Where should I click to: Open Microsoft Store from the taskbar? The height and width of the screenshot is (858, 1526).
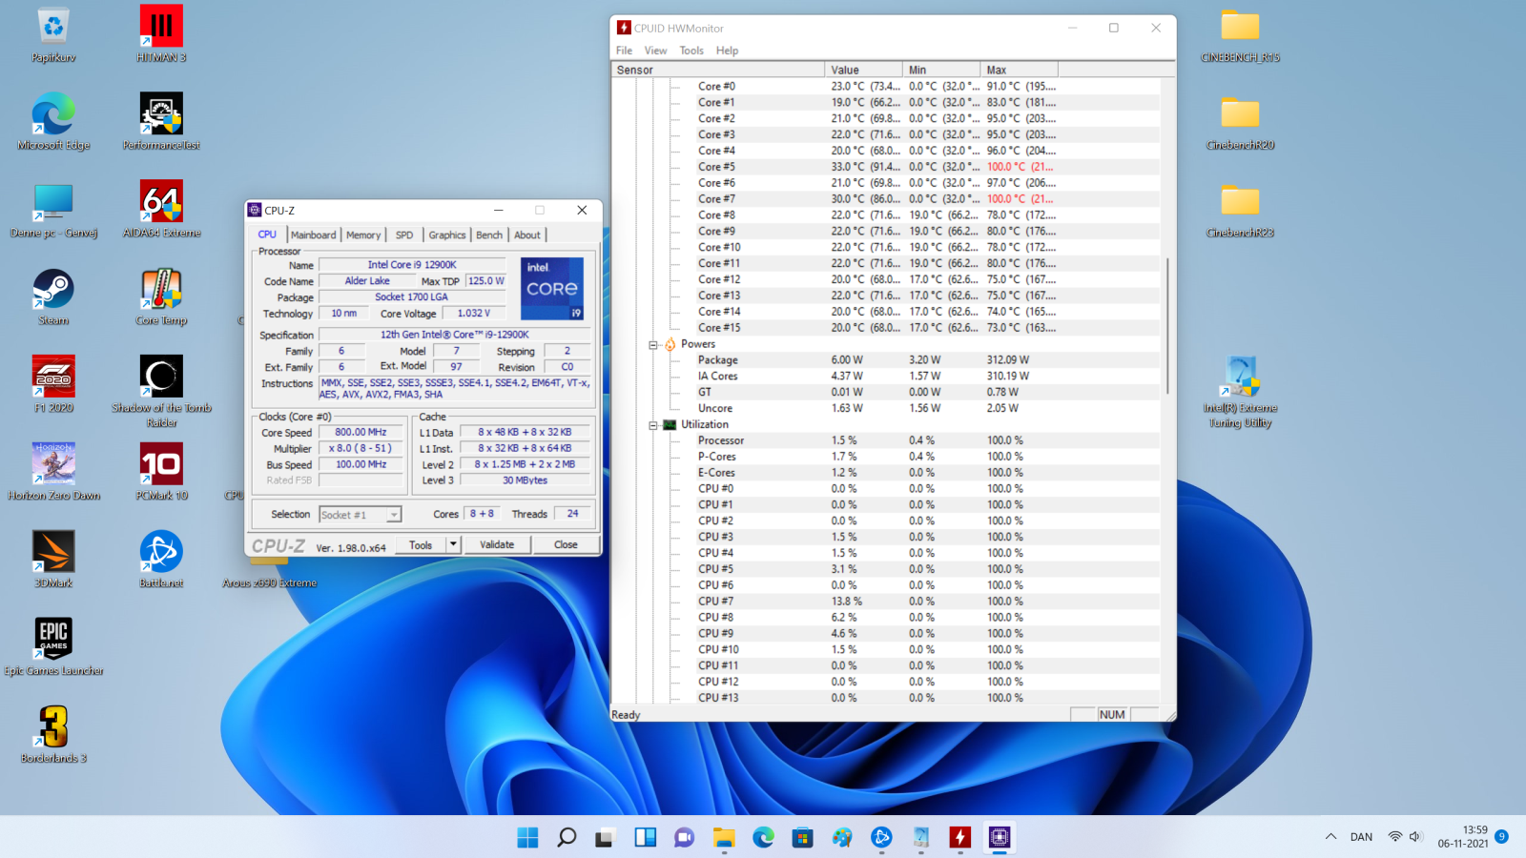click(802, 837)
